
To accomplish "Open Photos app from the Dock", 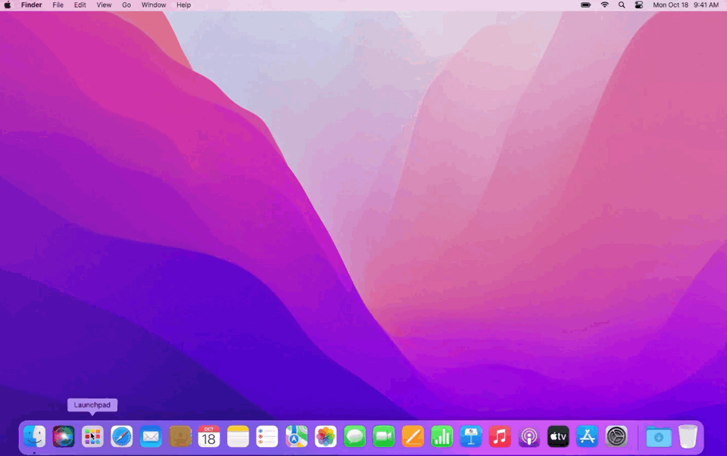I will [326, 436].
